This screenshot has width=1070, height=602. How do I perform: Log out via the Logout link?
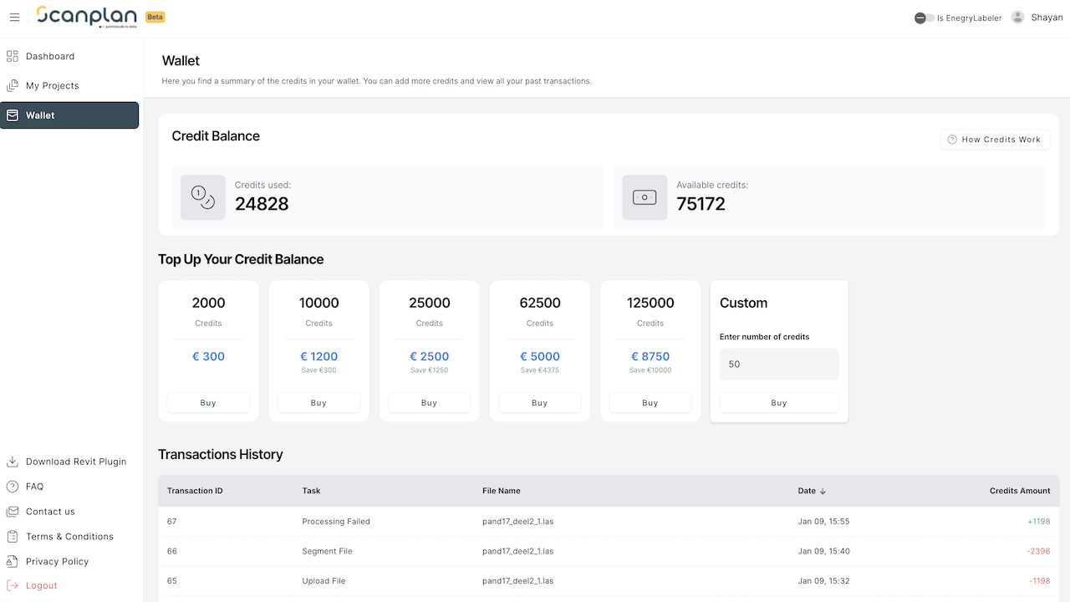(x=42, y=585)
